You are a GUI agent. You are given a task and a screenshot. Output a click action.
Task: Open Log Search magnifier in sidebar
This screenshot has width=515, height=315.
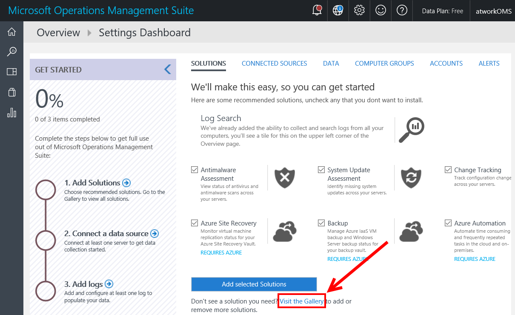point(12,52)
